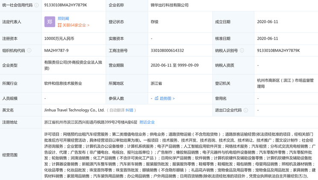Viewport: 318px width, 180px height.
Task: Open 关联64家企业 link
Action: [76, 25]
